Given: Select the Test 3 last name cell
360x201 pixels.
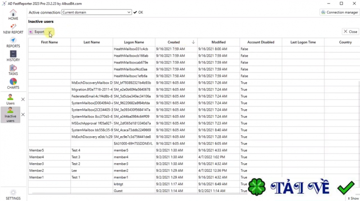Looking at the screenshot, I should (x=92, y=157).
